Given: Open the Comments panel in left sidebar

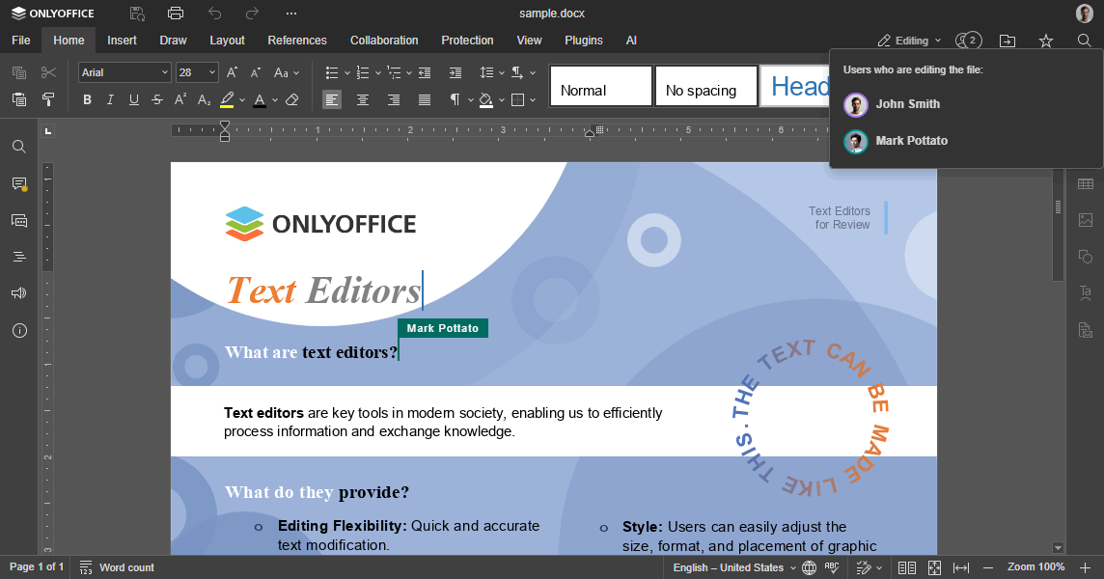Looking at the screenshot, I should coord(19,184).
